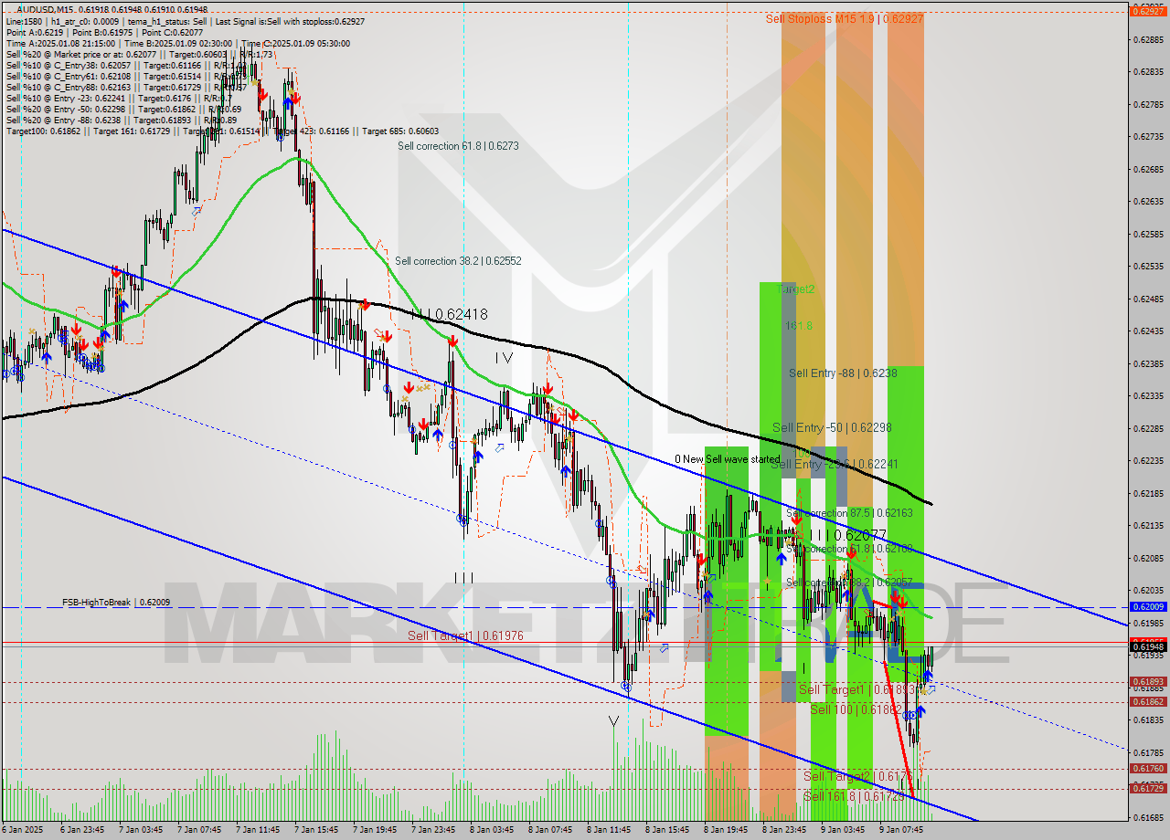Click the 0.62735 price scale value

pos(1148,136)
